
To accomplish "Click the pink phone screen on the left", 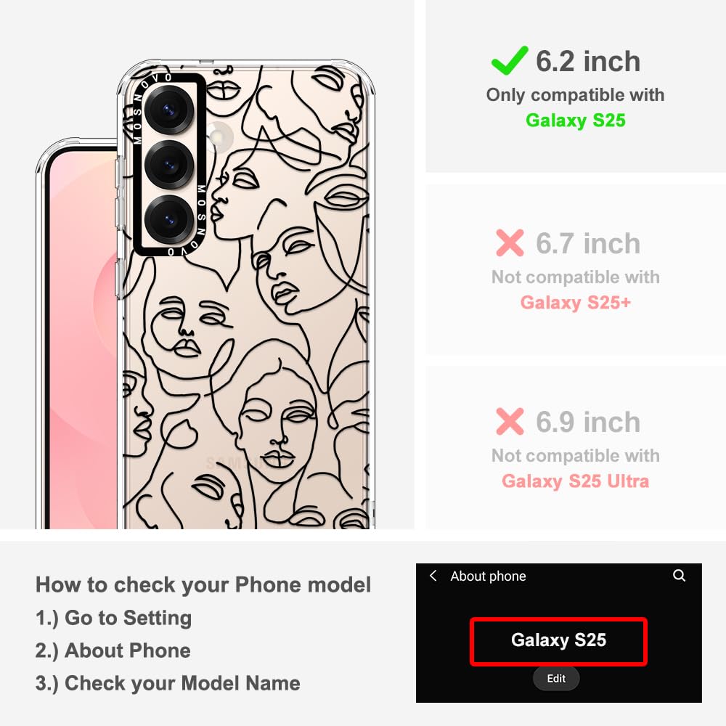I will pos(83,340).
